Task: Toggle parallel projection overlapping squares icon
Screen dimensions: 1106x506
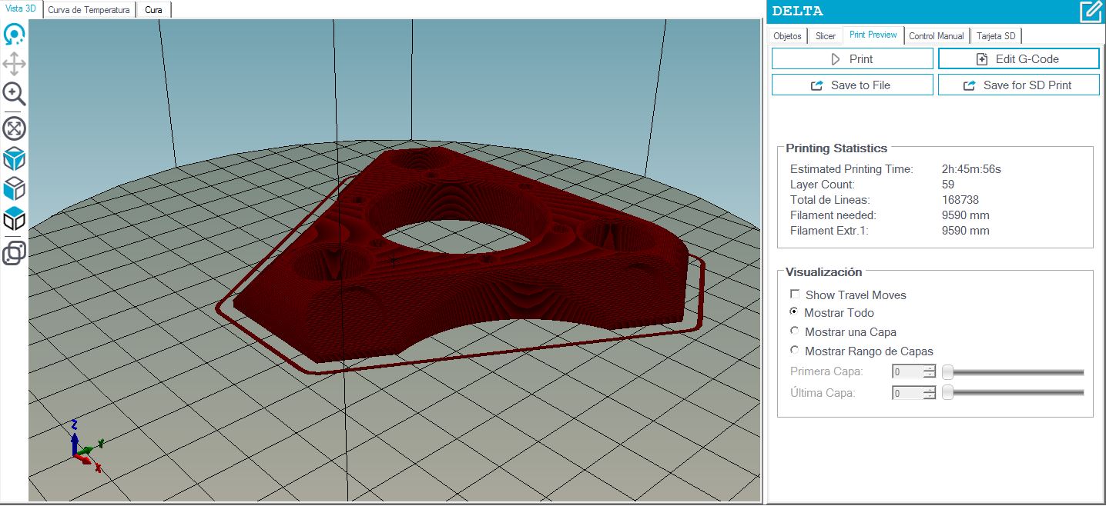Action: [15, 253]
